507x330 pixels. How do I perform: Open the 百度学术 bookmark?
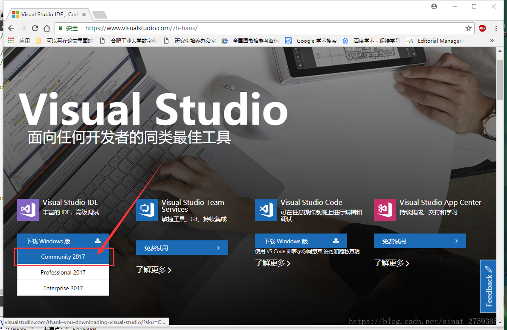point(371,41)
